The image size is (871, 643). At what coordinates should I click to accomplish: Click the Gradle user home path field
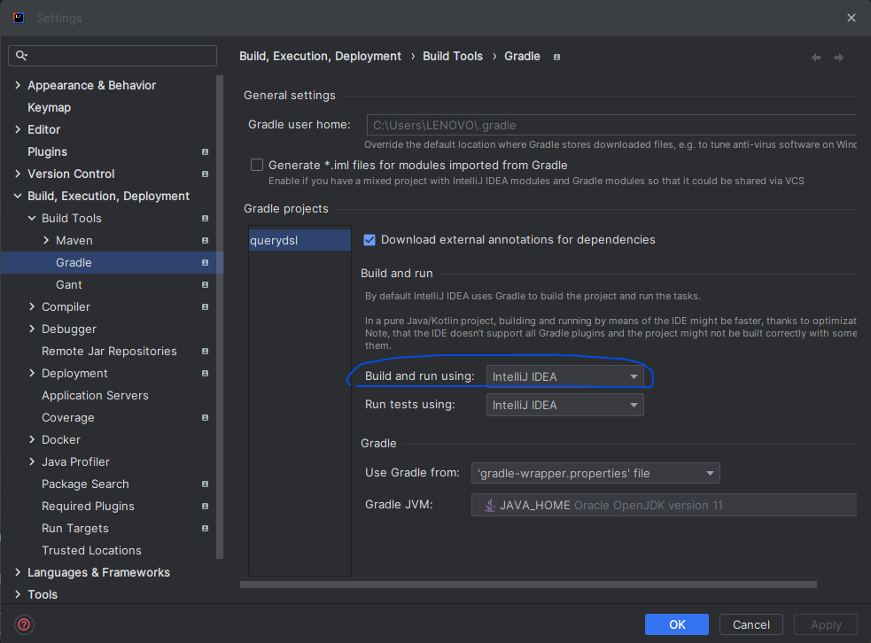point(611,125)
